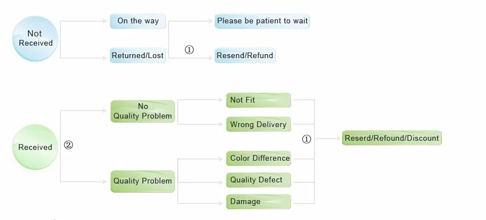Click the Not Fit box
Screen dimensions: 486x220
click(x=259, y=100)
